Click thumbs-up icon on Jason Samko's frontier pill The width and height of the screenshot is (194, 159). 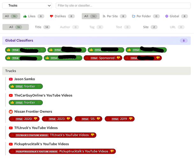(12, 86)
